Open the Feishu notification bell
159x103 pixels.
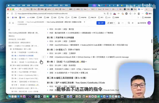pyautogui.click(x=119, y=23)
